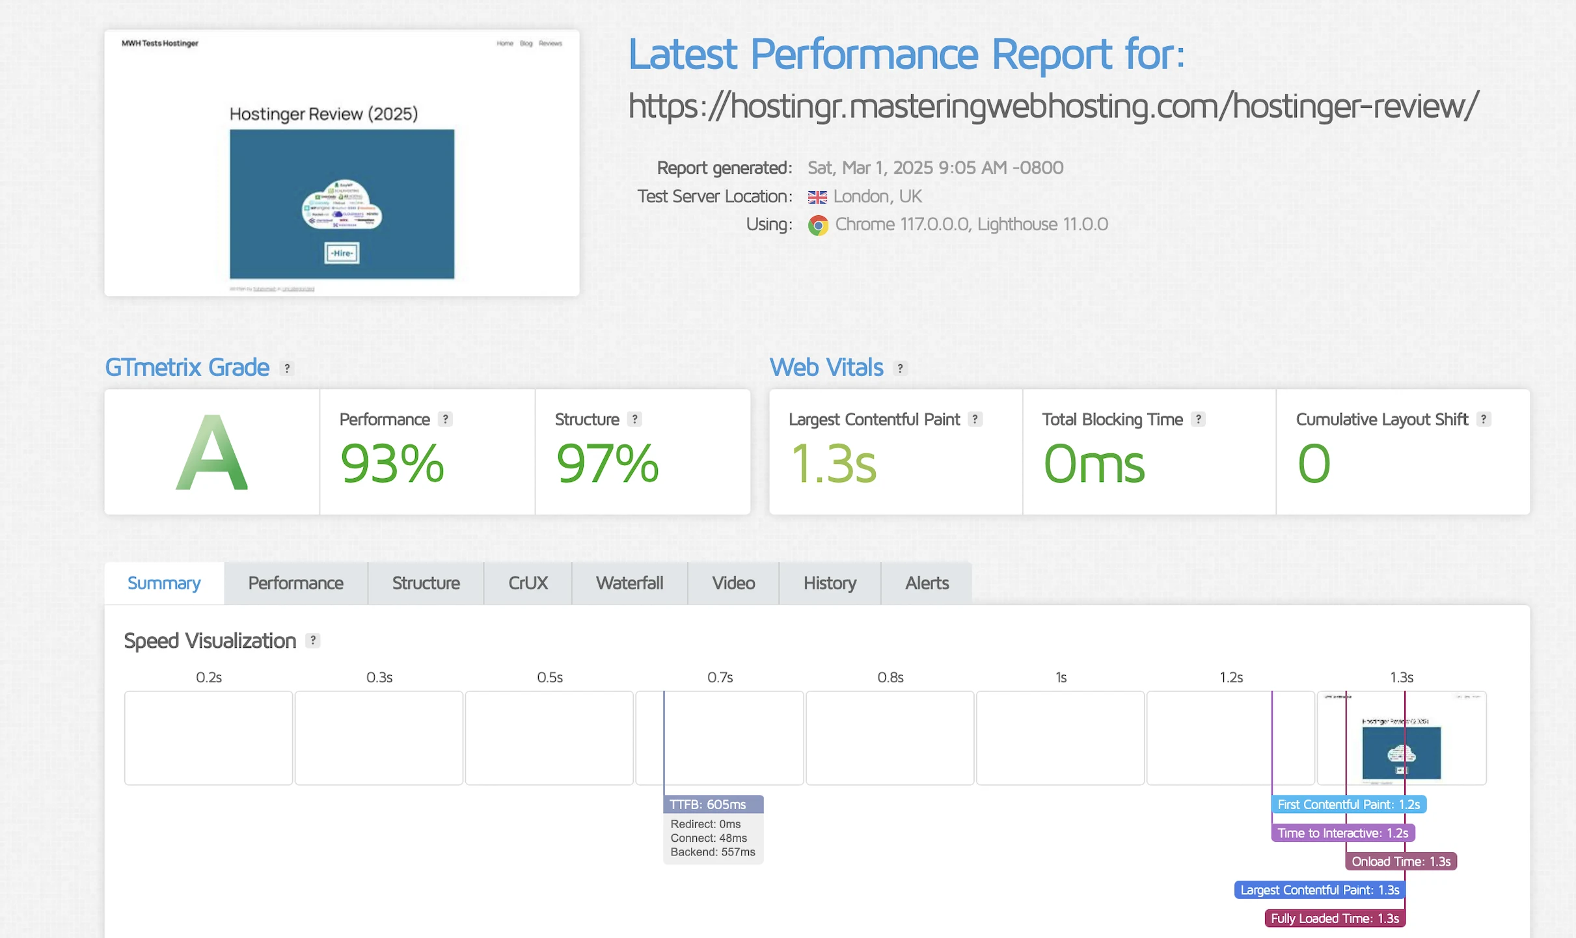The height and width of the screenshot is (938, 1576).
Task: Click Performance score question mark icon
Action: click(445, 420)
